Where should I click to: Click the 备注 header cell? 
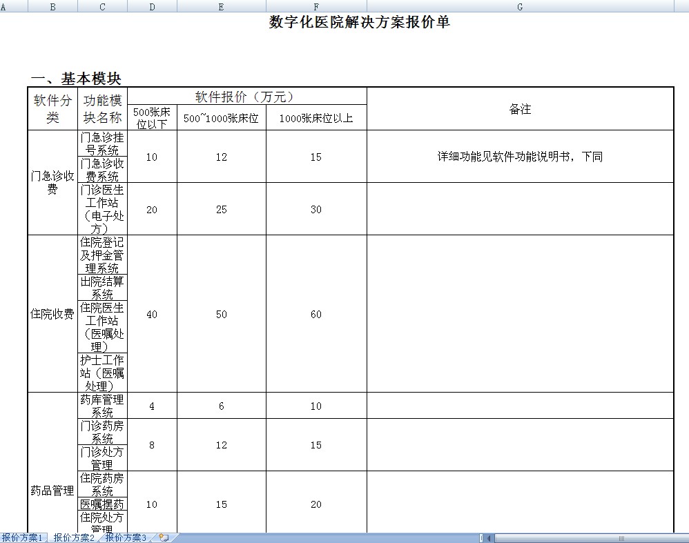click(520, 109)
